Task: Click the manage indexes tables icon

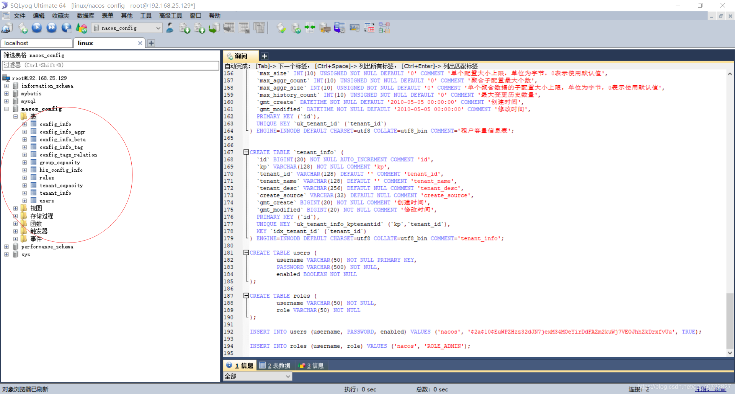Action: [259, 28]
